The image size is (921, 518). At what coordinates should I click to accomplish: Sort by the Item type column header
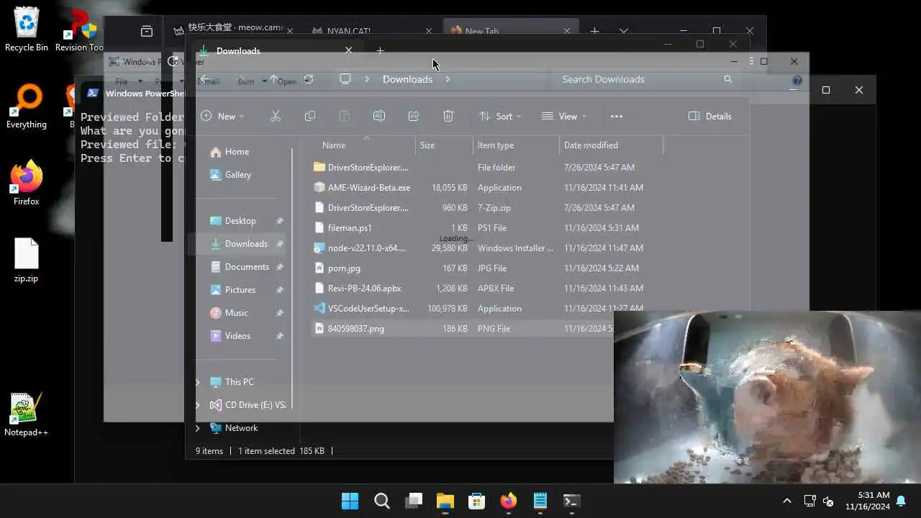coord(516,145)
